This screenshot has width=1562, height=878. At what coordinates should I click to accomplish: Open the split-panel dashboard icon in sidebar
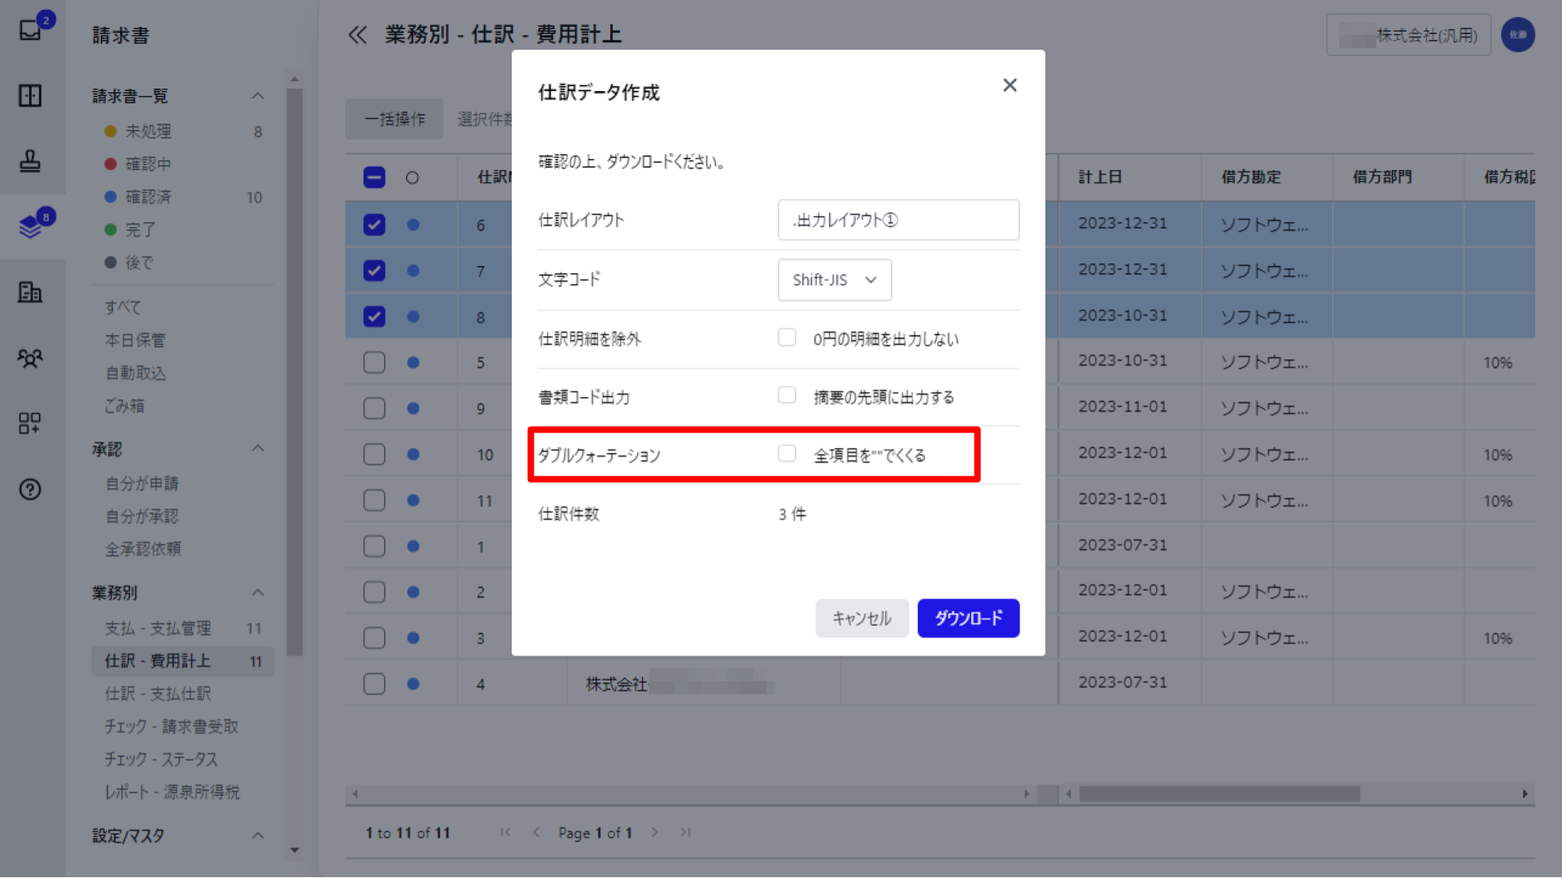30,96
